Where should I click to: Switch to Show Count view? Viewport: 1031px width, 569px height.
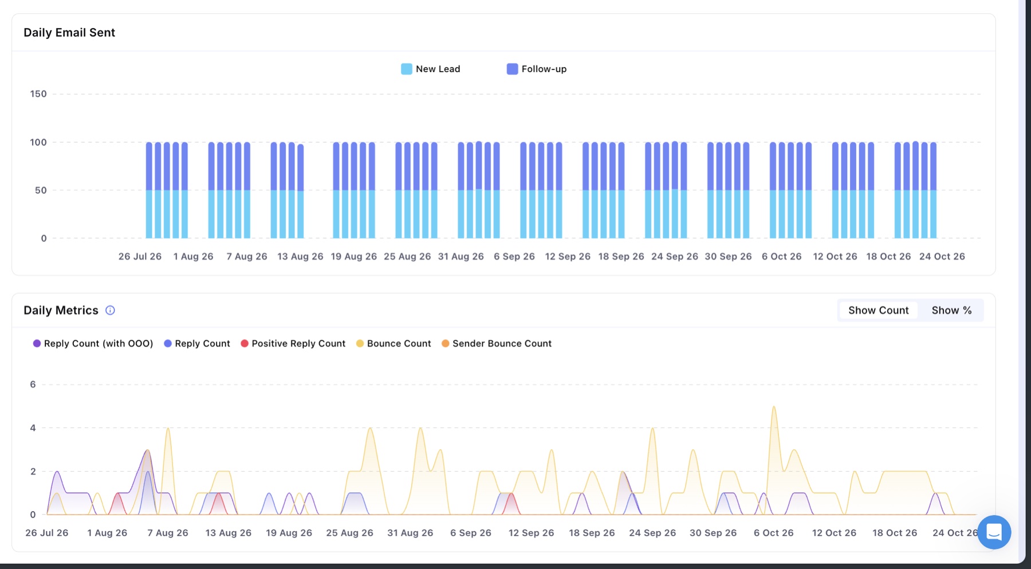878,310
